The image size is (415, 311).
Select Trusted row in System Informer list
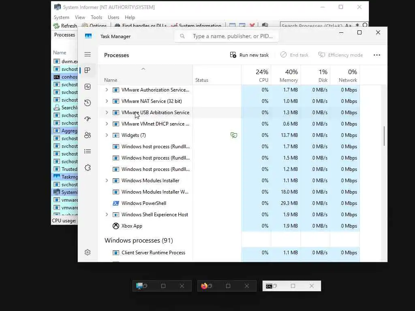(x=65, y=169)
